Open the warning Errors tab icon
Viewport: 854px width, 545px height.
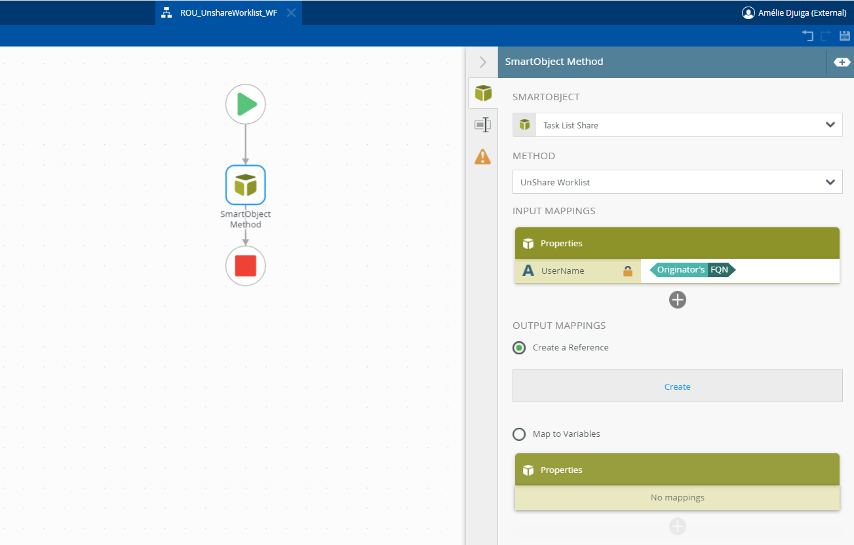tap(483, 157)
